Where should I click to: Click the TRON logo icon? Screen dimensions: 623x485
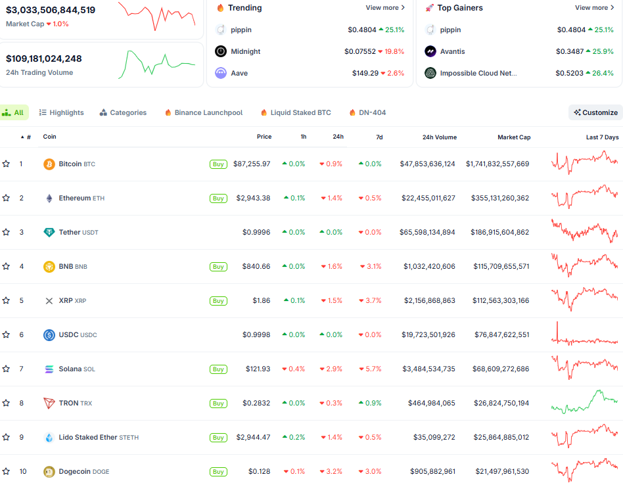pyautogui.click(x=49, y=404)
